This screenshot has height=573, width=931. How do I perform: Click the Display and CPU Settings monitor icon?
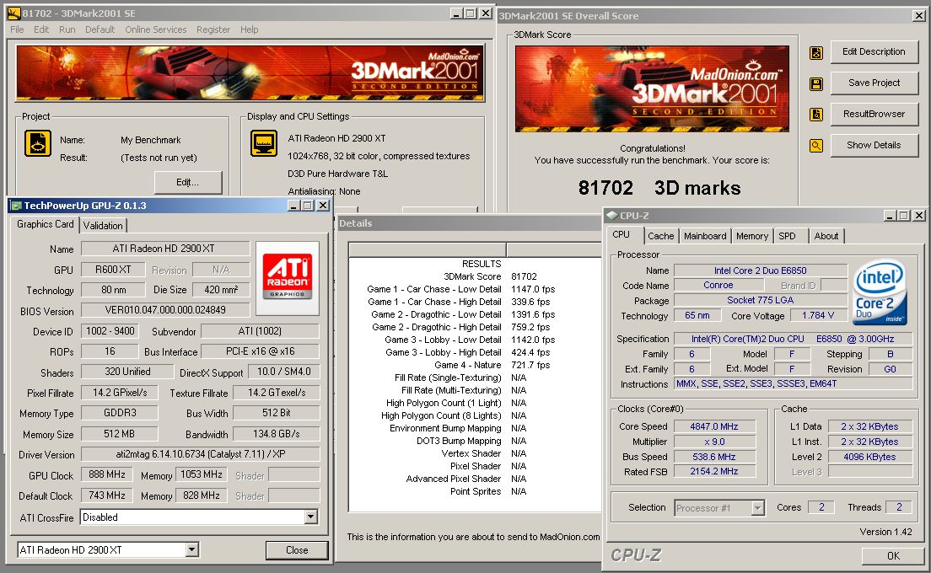(x=264, y=143)
